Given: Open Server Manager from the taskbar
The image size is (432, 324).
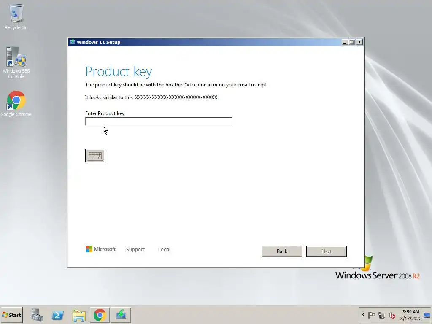Looking at the screenshot, I should (x=37, y=315).
